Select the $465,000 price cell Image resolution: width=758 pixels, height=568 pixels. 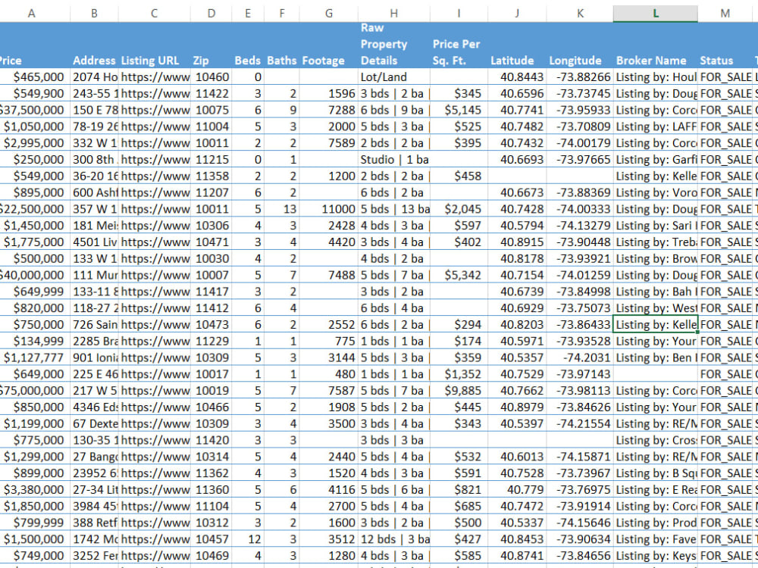[x=35, y=76]
